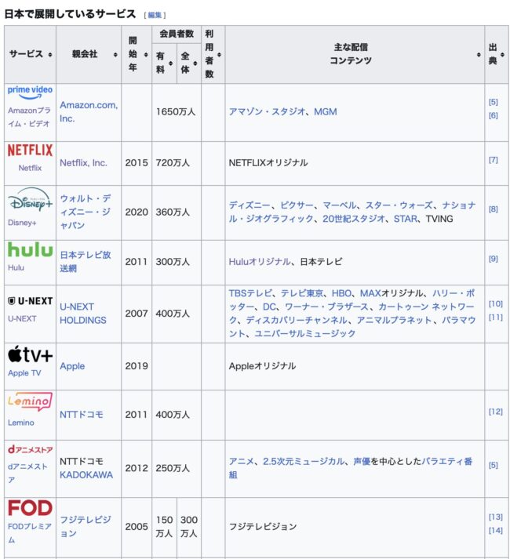
Task: Click the prime video logo image
Action: pos(30,93)
